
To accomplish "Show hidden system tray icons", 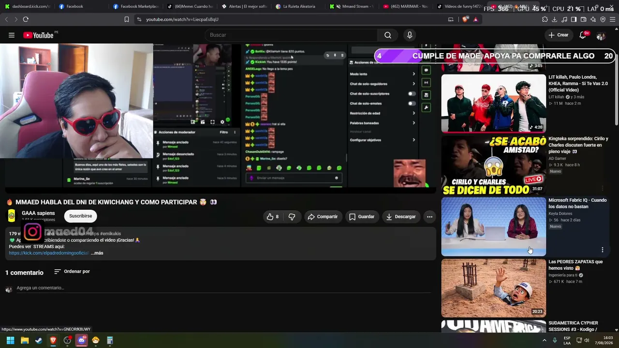I will coord(544,340).
